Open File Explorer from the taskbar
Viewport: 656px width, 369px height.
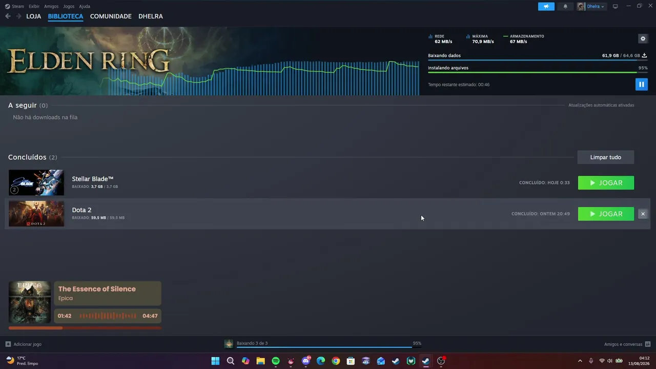click(x=260, y=361)
